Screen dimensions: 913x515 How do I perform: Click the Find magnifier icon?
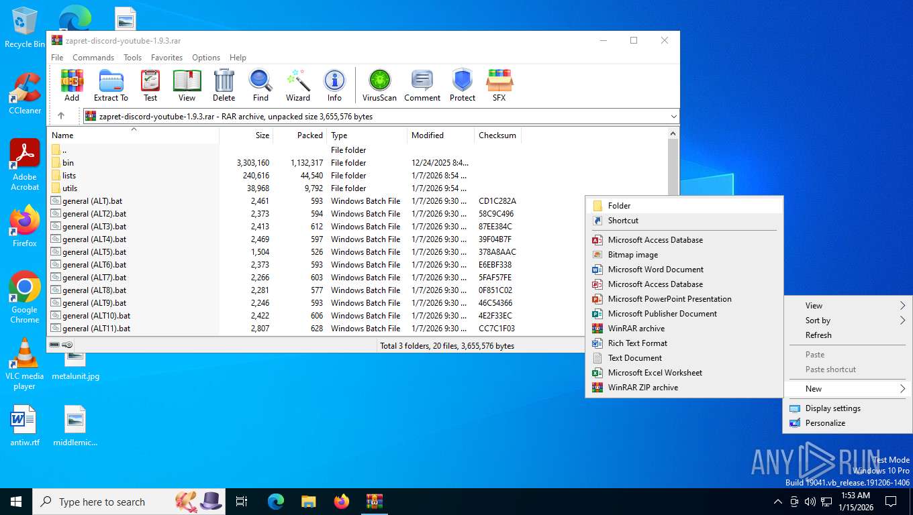pos(260,85)
